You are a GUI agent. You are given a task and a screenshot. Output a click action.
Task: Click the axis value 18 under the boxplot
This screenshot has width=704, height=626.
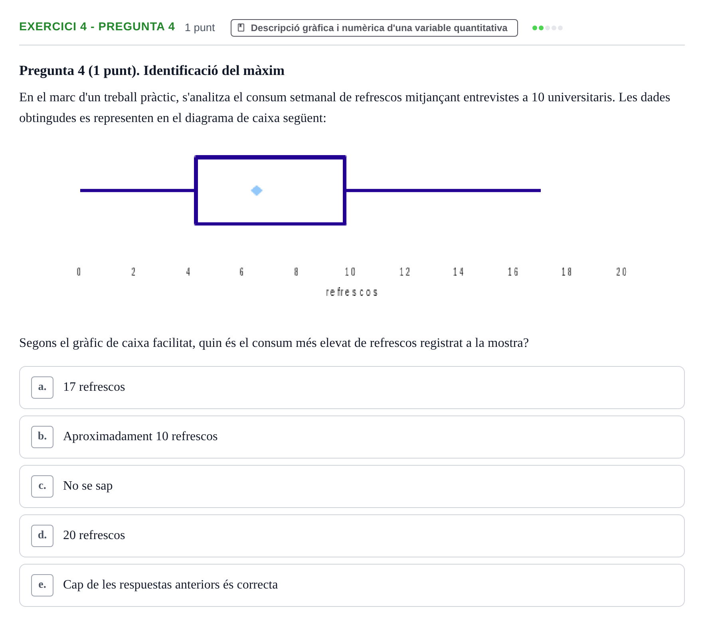(x=566, y=272)
